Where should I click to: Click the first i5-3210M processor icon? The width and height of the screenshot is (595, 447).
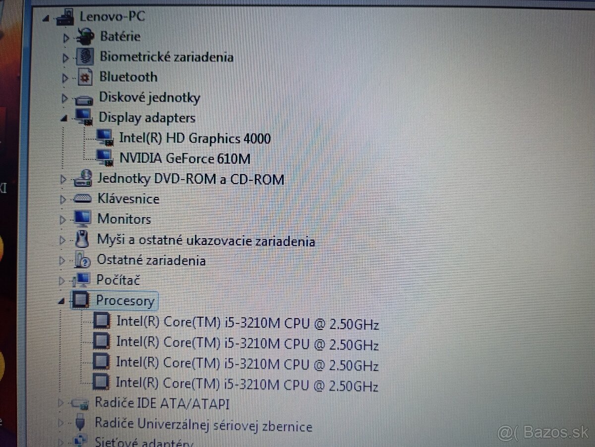pyautogui.click(x=102, y=321)
